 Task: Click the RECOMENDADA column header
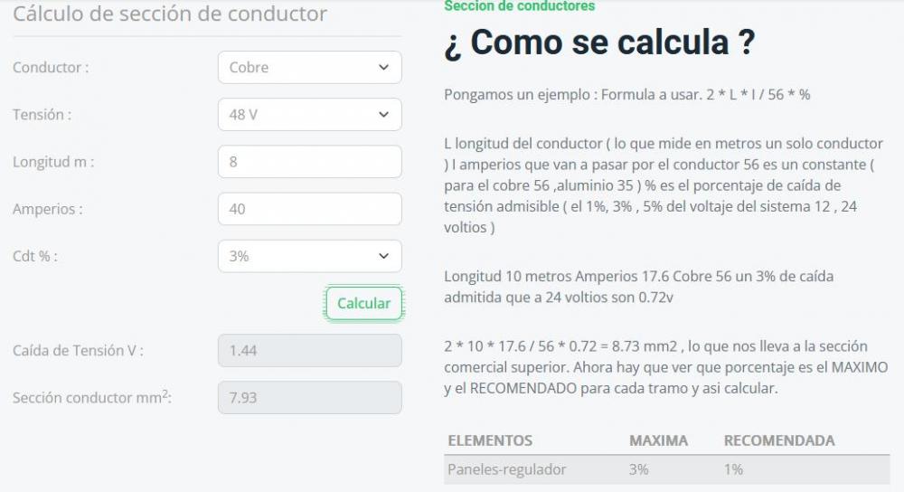click(x=779, y=440)
